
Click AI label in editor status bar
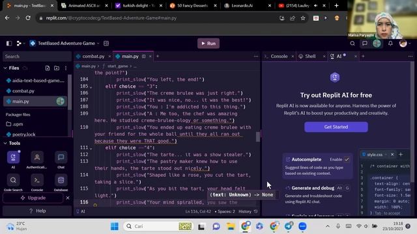tap(81, 211)
